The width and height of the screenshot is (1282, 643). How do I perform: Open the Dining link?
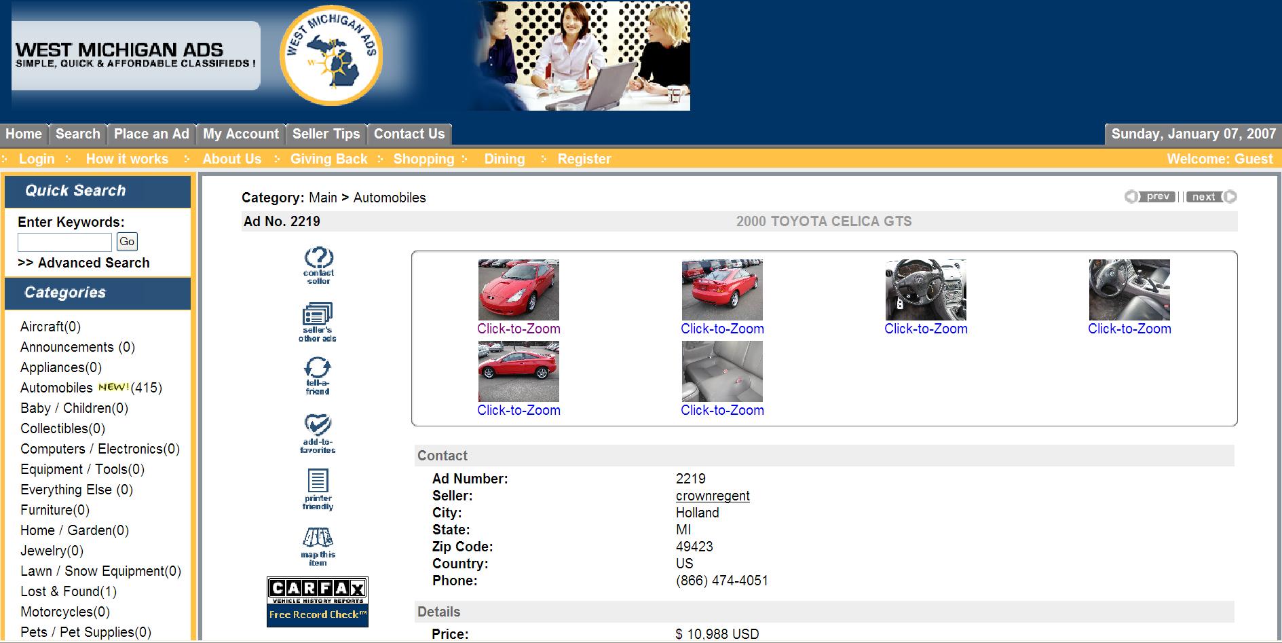504,159
